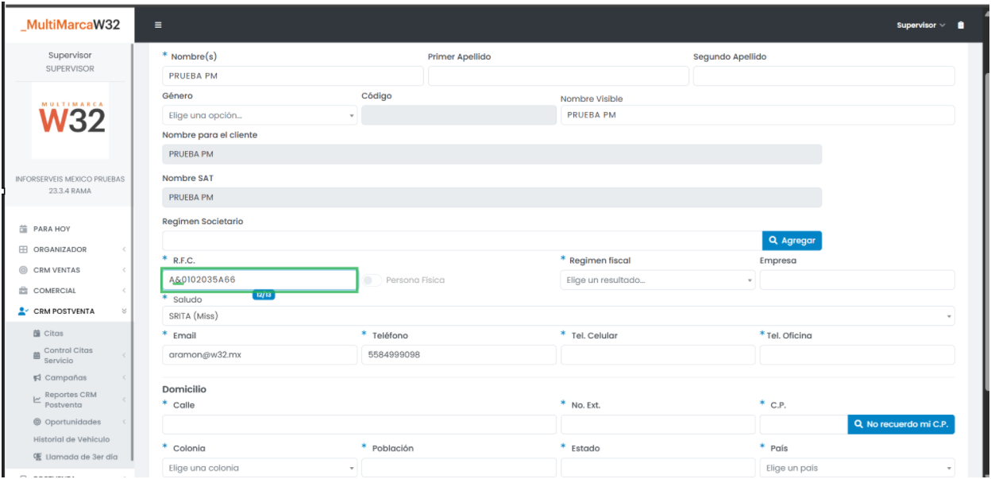Open the Saludo dropdown showing SRITA (Miss)
Image resolution: width=991 pixels, height=479 pixels.
[x=557, y=316]
